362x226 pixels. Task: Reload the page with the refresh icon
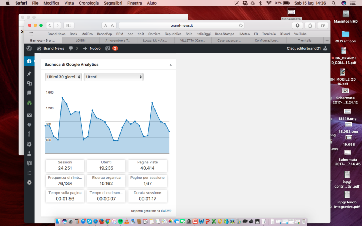coord(241,25)
